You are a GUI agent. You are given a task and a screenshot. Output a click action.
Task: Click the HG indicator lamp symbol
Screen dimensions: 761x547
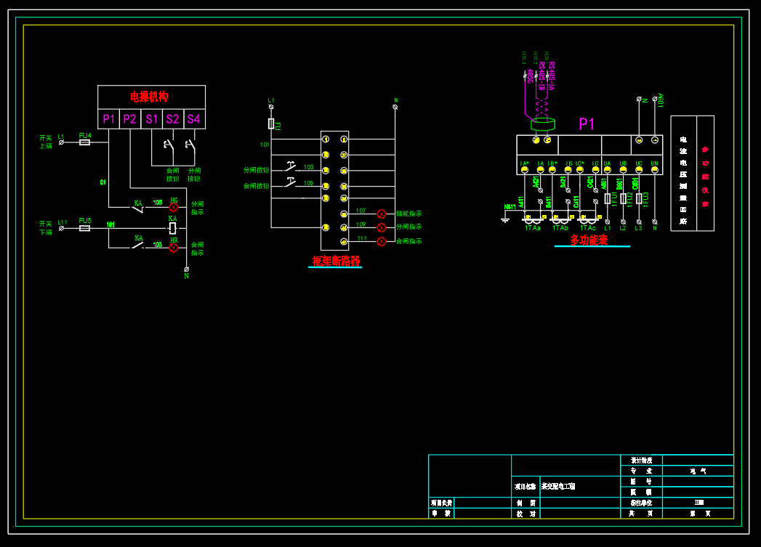[x=173, y=208]
